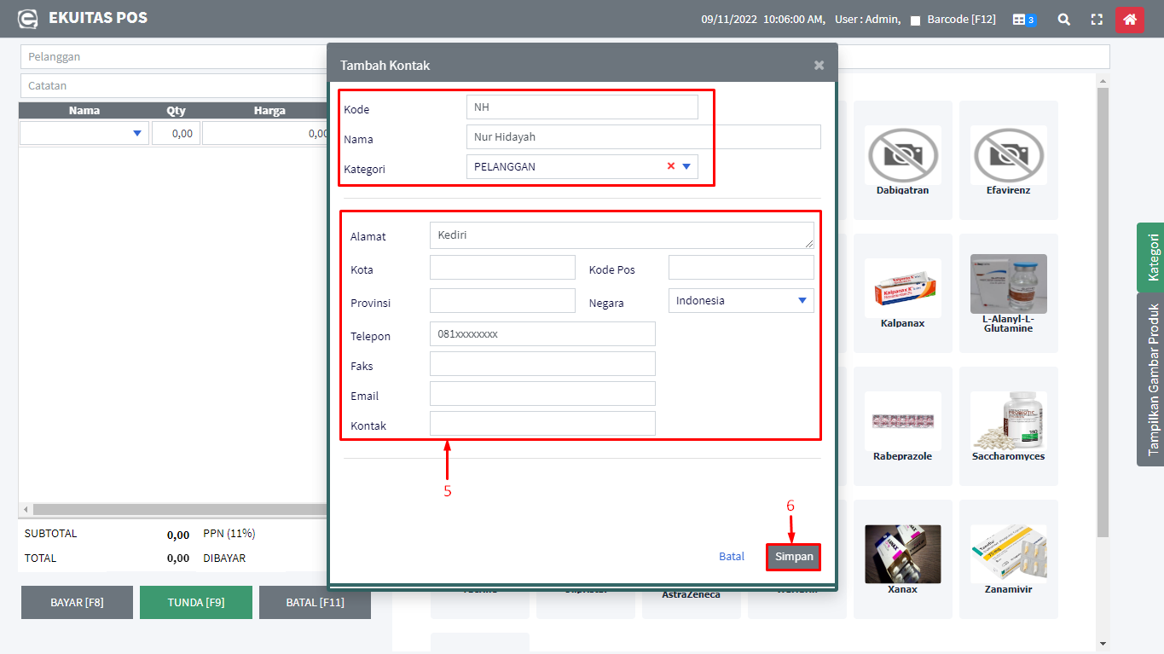This screenshot has height=654, width=1164.
Task: Click the Batal link in dialog
Action: (731, 556)
